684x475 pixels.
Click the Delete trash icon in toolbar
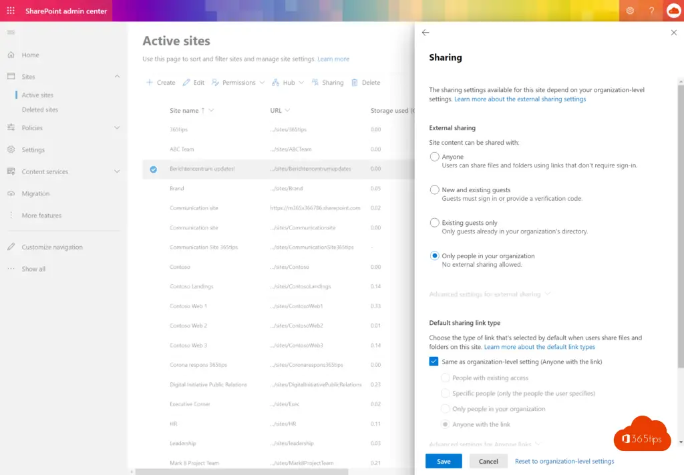355,83
